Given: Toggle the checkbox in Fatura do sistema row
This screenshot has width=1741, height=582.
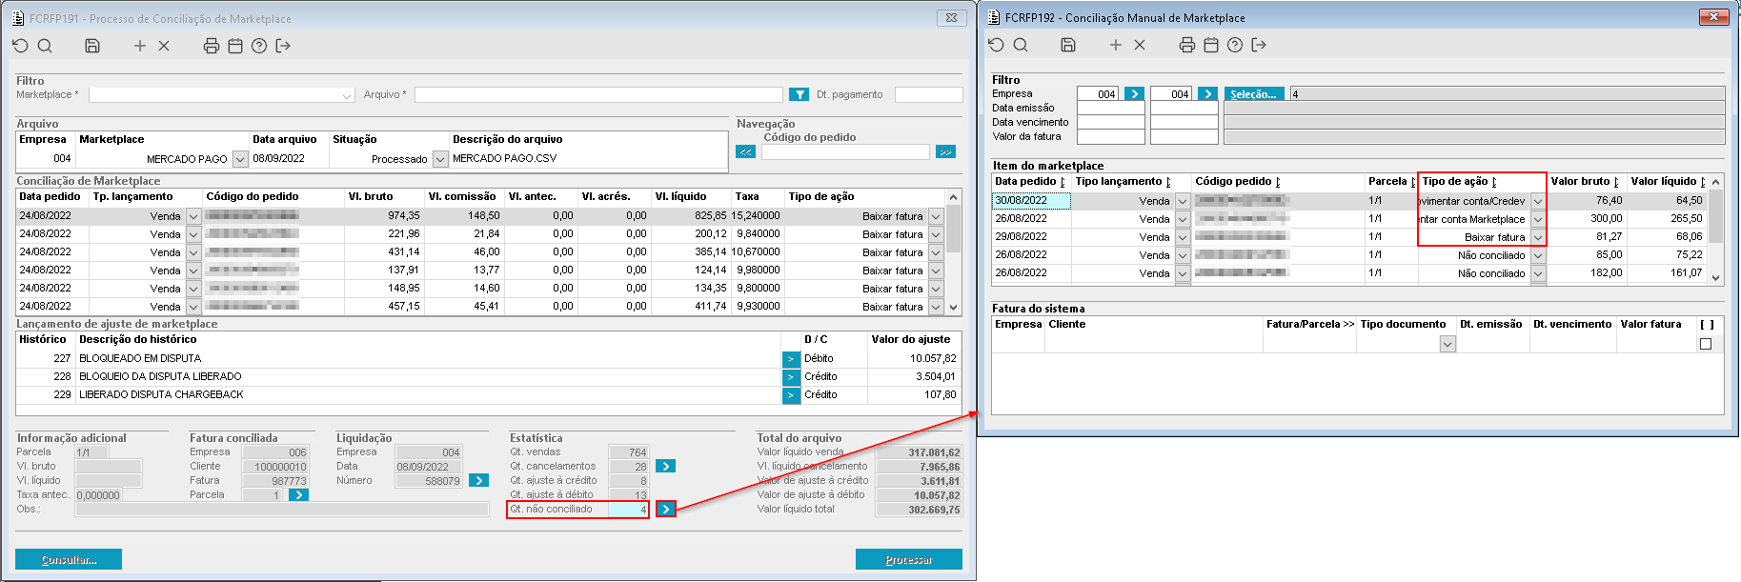Looking at the screenshot, I should [x=1706, y=344].
